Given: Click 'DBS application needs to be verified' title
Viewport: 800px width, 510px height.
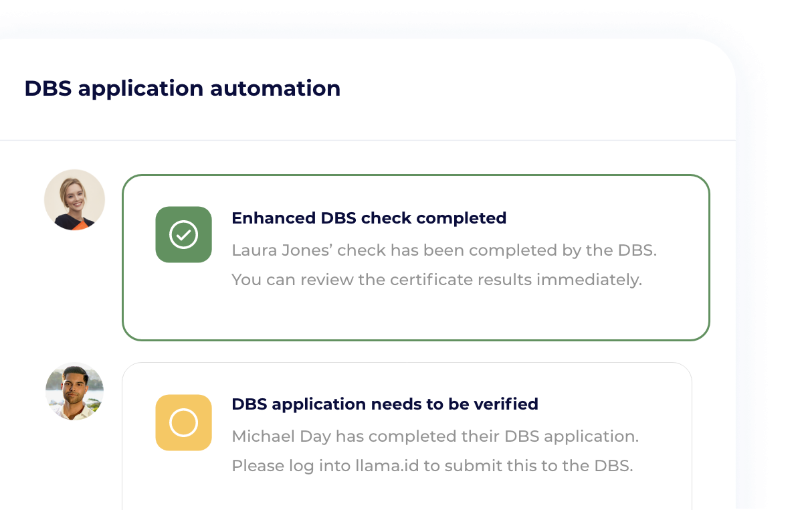Looking at the screenshot, I should click(385, 404).
